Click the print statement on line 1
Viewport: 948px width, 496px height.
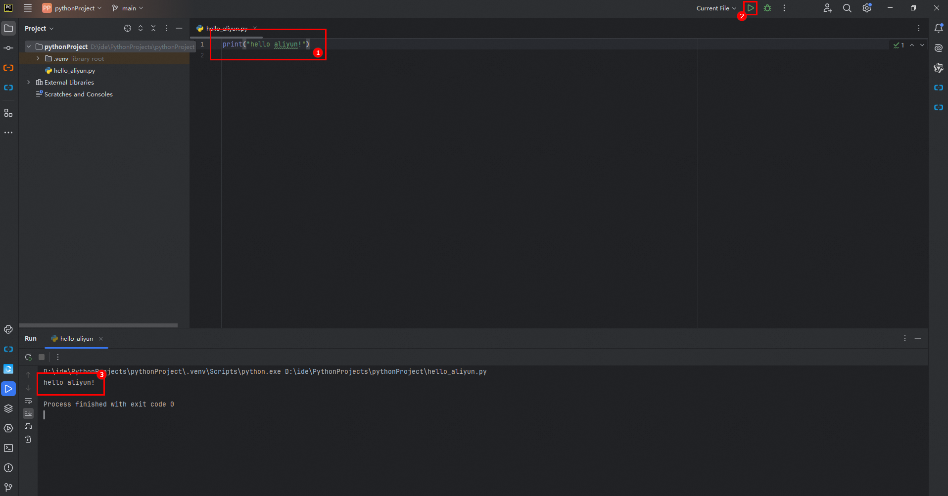tap(266, 44)
